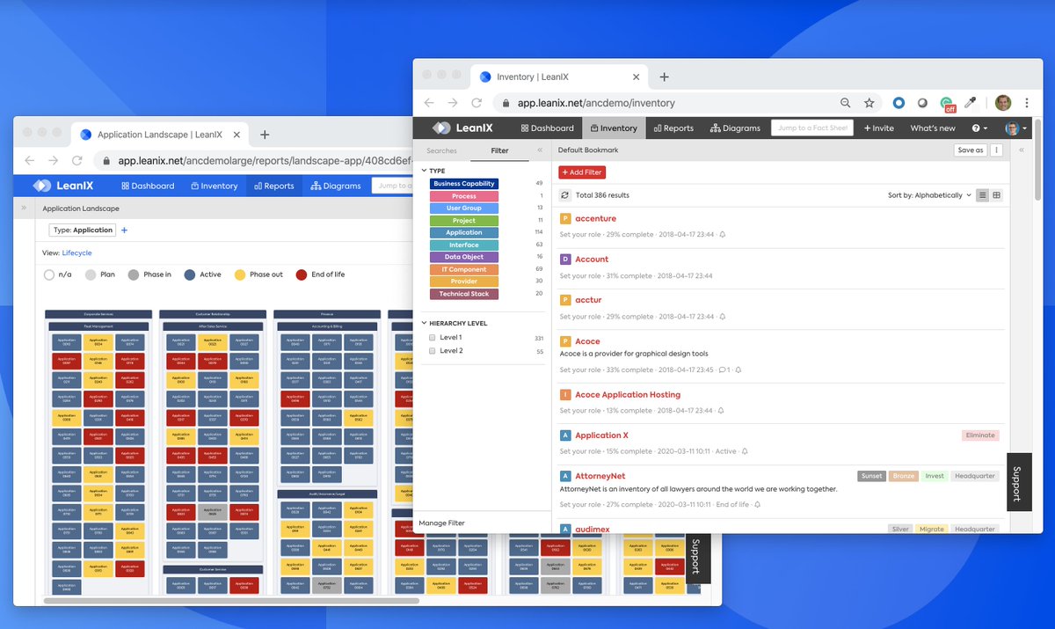This screenshot has height=629, width=1055.
Task: Click the red Add Filter button
Action: tap(582, 172)
